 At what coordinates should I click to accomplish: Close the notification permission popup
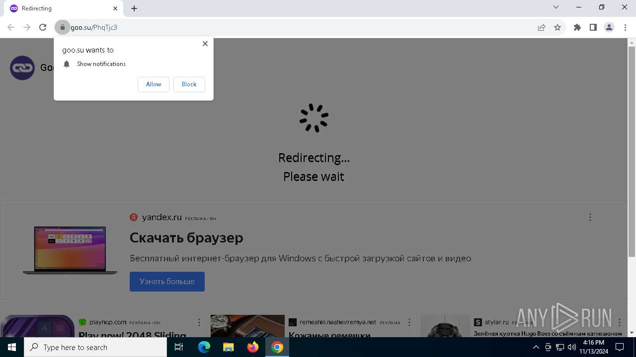205,44
